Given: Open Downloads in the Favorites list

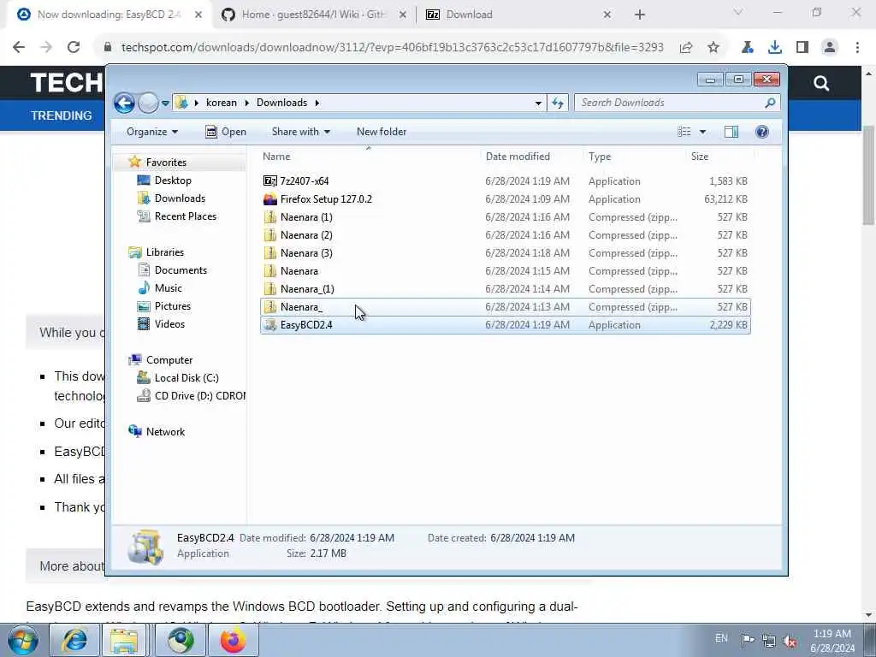Looking at the screenshot, I should coord(180,198).
